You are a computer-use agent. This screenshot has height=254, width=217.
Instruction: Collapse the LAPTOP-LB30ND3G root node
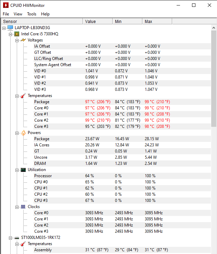point(4,28)
